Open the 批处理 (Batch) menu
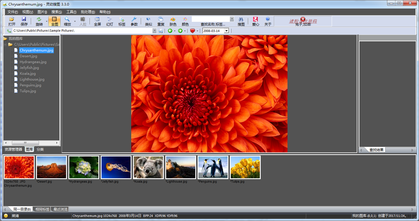 coord(88,12)
